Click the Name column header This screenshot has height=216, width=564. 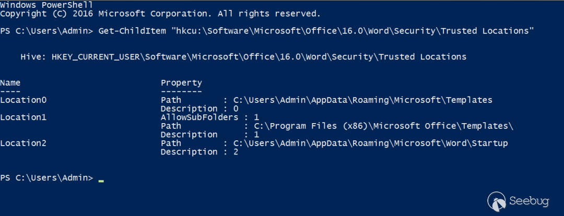pyautogui.click(x=10, y=82)
